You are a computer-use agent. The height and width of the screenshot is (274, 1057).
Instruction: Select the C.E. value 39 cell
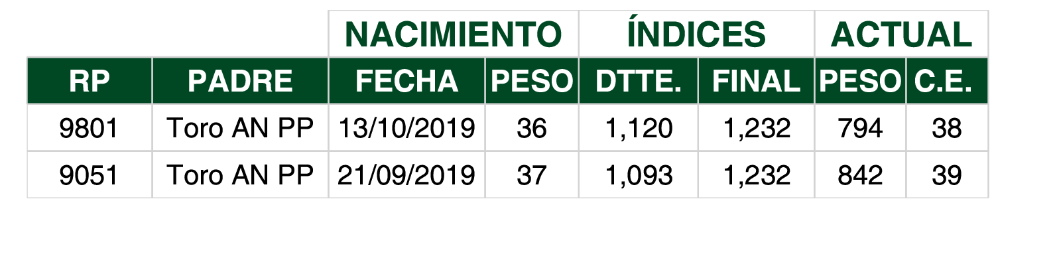point(947,175)
